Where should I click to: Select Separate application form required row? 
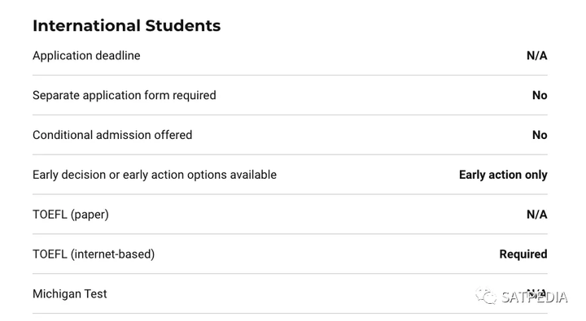tap(290, 96)
